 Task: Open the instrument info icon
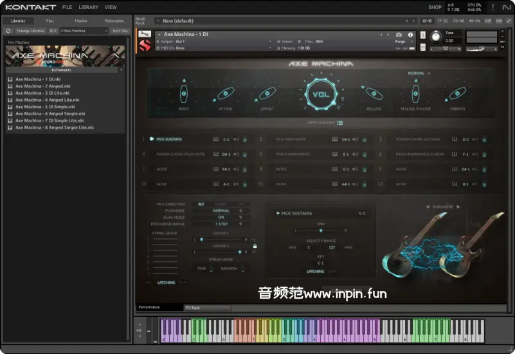point(410,35)
